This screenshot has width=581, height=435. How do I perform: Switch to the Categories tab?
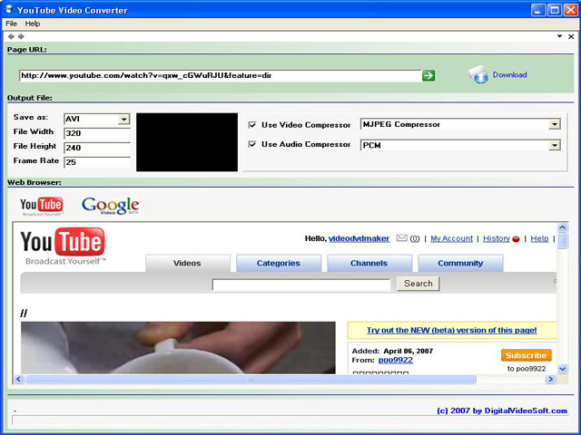278,264
